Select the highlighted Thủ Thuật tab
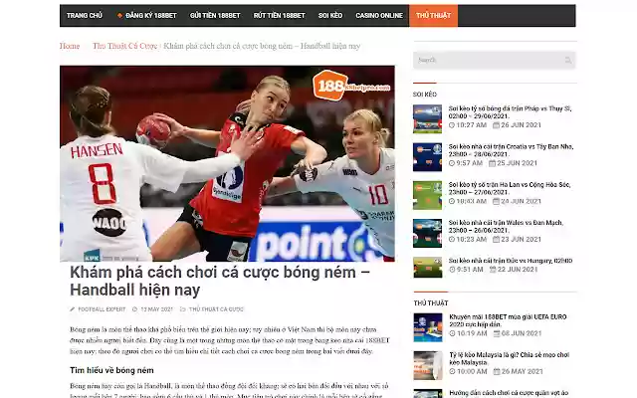 pos(433,16)
